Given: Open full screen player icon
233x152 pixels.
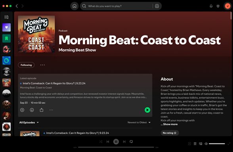Looking at the screenshot, I should (x=229, y=144).
